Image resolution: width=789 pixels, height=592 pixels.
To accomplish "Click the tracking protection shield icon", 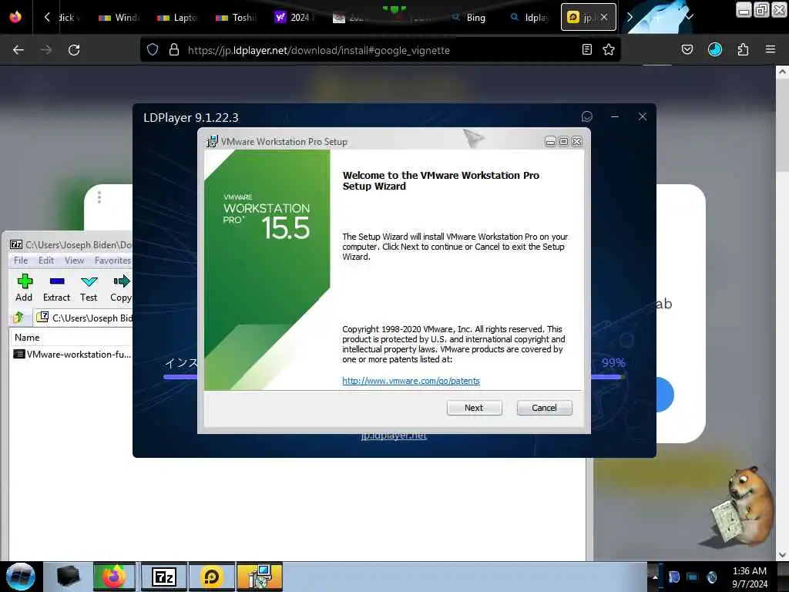I will [153, 49].
